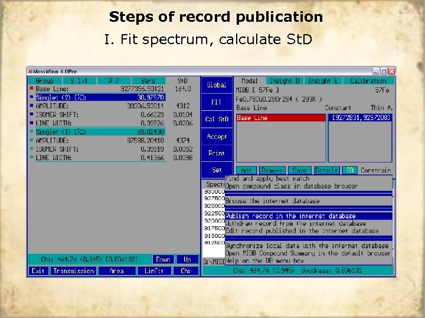This screenshot has width=425, height=318.
Task: Open MIDB Compound Summary in default browser
Action: click(x=309, y=253)
